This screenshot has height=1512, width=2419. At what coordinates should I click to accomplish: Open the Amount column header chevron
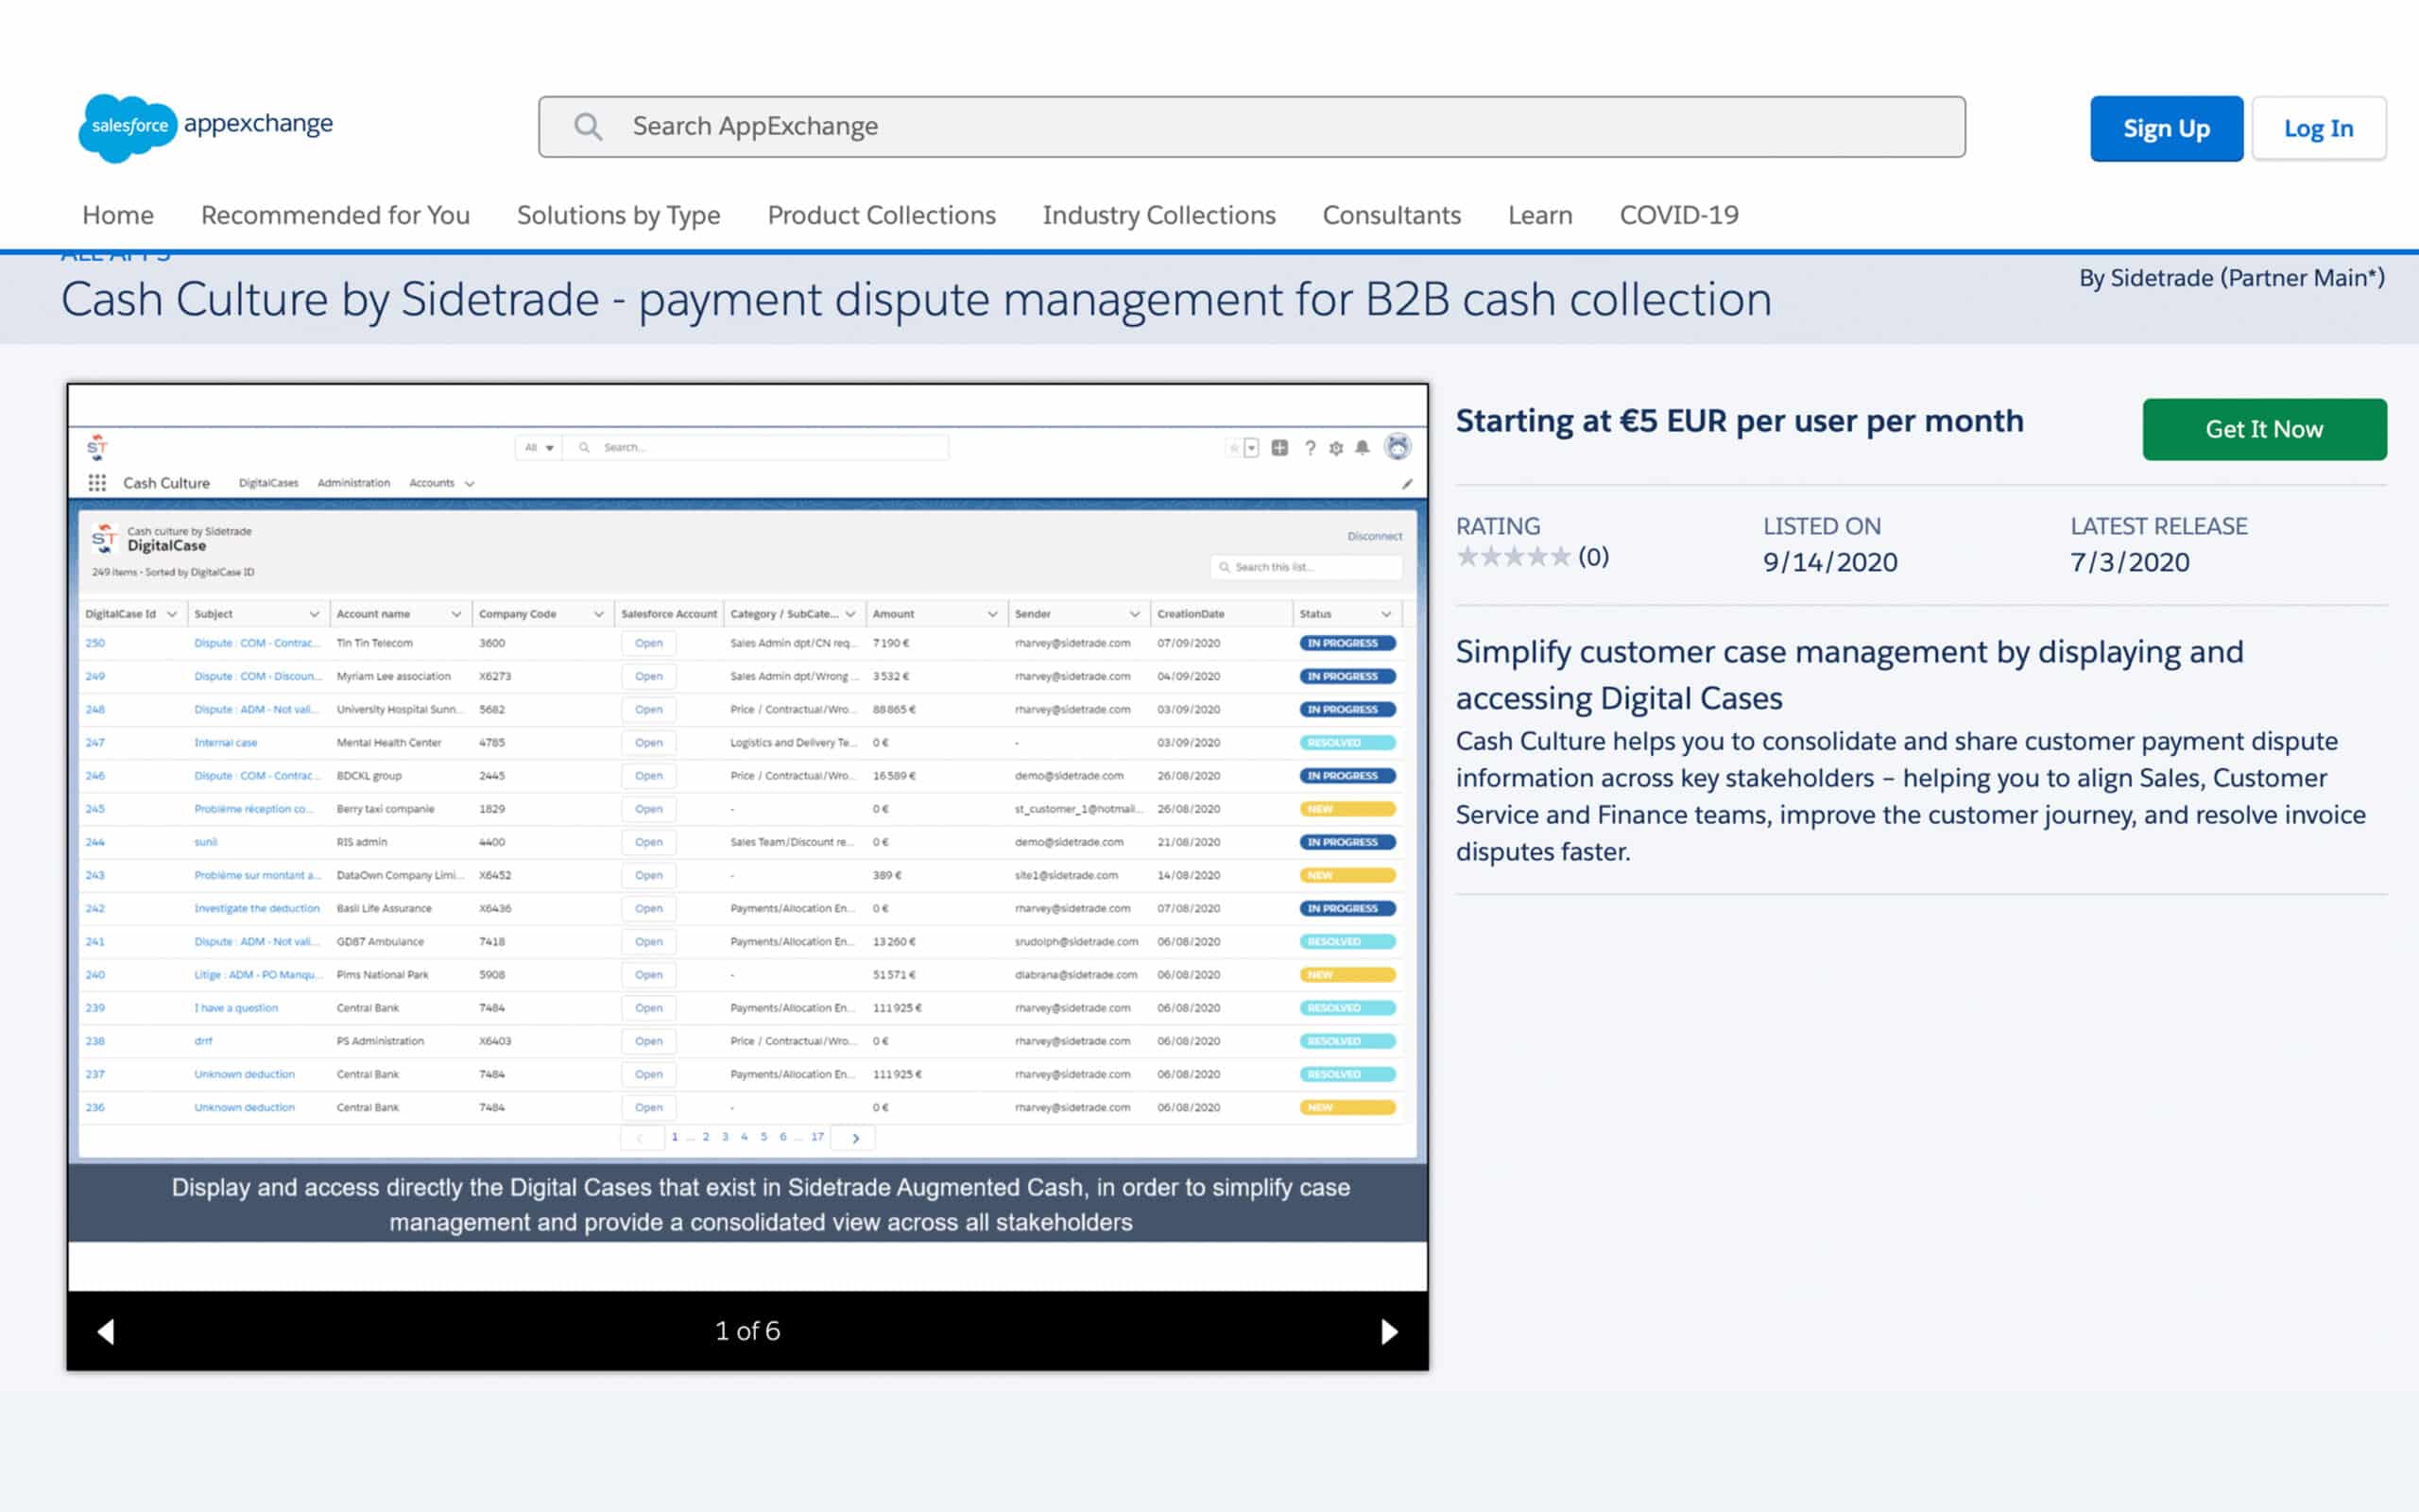click(x=992, y=614)
